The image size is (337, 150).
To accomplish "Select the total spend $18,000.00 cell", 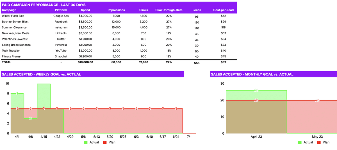I will coord(85,62).
